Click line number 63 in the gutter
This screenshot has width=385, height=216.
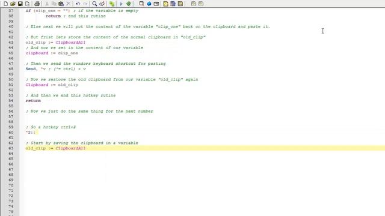[11, 148]
